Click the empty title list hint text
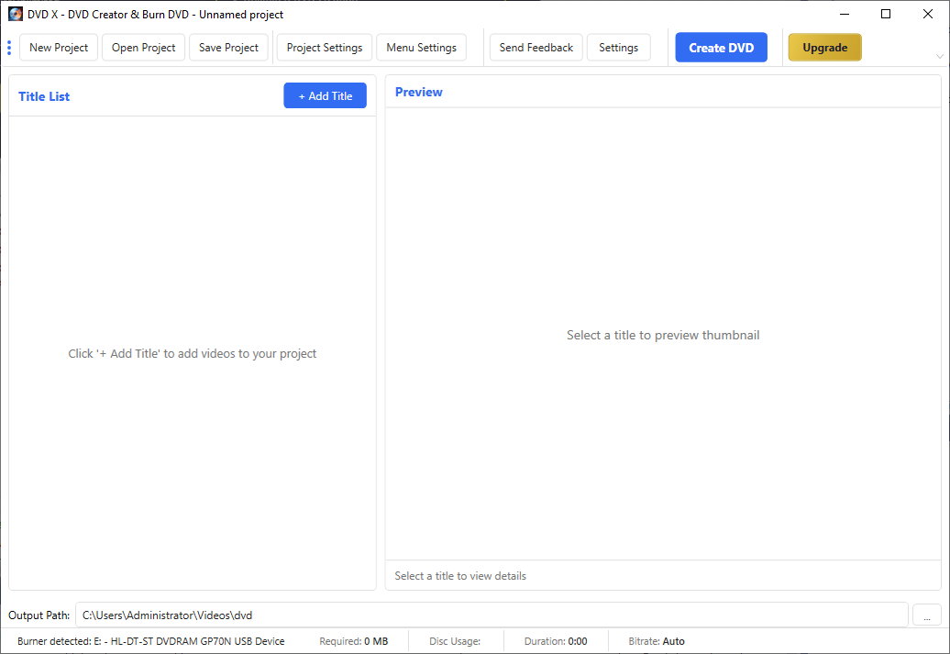The image size is (950, 654). click(x=192, y=353)
